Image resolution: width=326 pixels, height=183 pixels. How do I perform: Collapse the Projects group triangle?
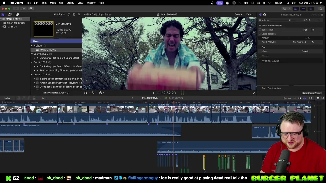coord(32,46)
